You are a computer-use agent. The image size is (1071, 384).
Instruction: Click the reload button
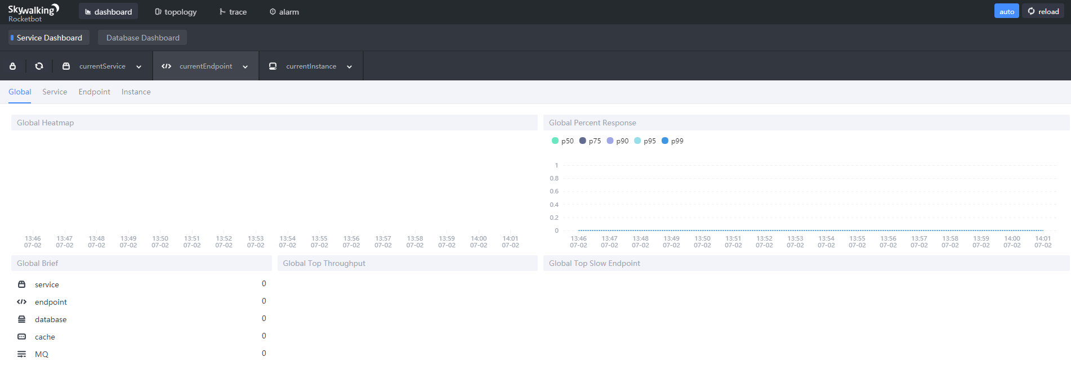click(1043, 11)
